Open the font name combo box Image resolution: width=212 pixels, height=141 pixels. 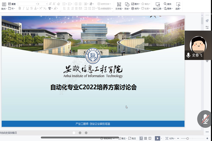coord(28,4)
